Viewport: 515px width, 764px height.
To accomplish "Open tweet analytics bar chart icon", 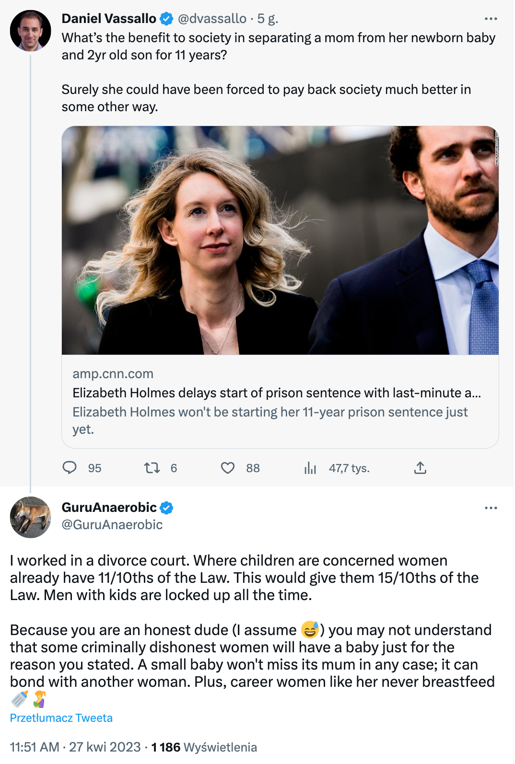I will (310, 468).
